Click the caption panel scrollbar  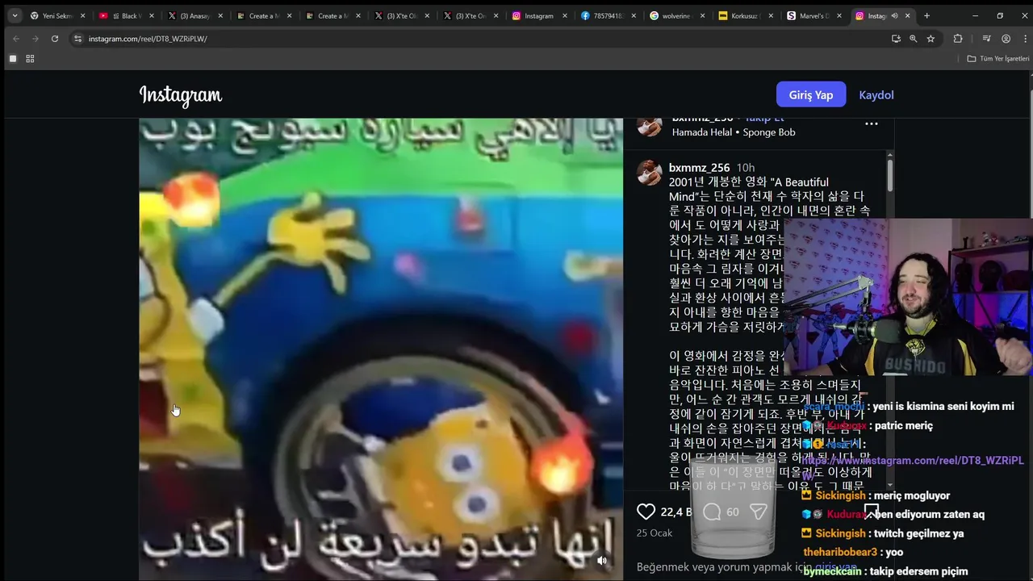point(890,175)
